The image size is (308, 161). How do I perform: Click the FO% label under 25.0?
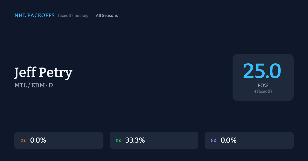tap(263, 85)
